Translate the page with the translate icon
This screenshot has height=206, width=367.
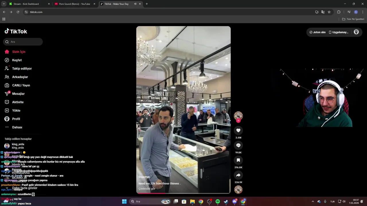[323, 12]
